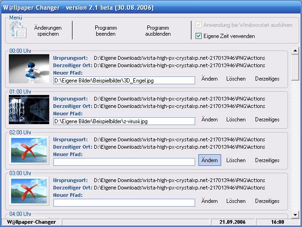This screenshot has width=302, height=227.
Task: Click Löschen in the 03:00 Uhr row
Action: click(236, 201)
